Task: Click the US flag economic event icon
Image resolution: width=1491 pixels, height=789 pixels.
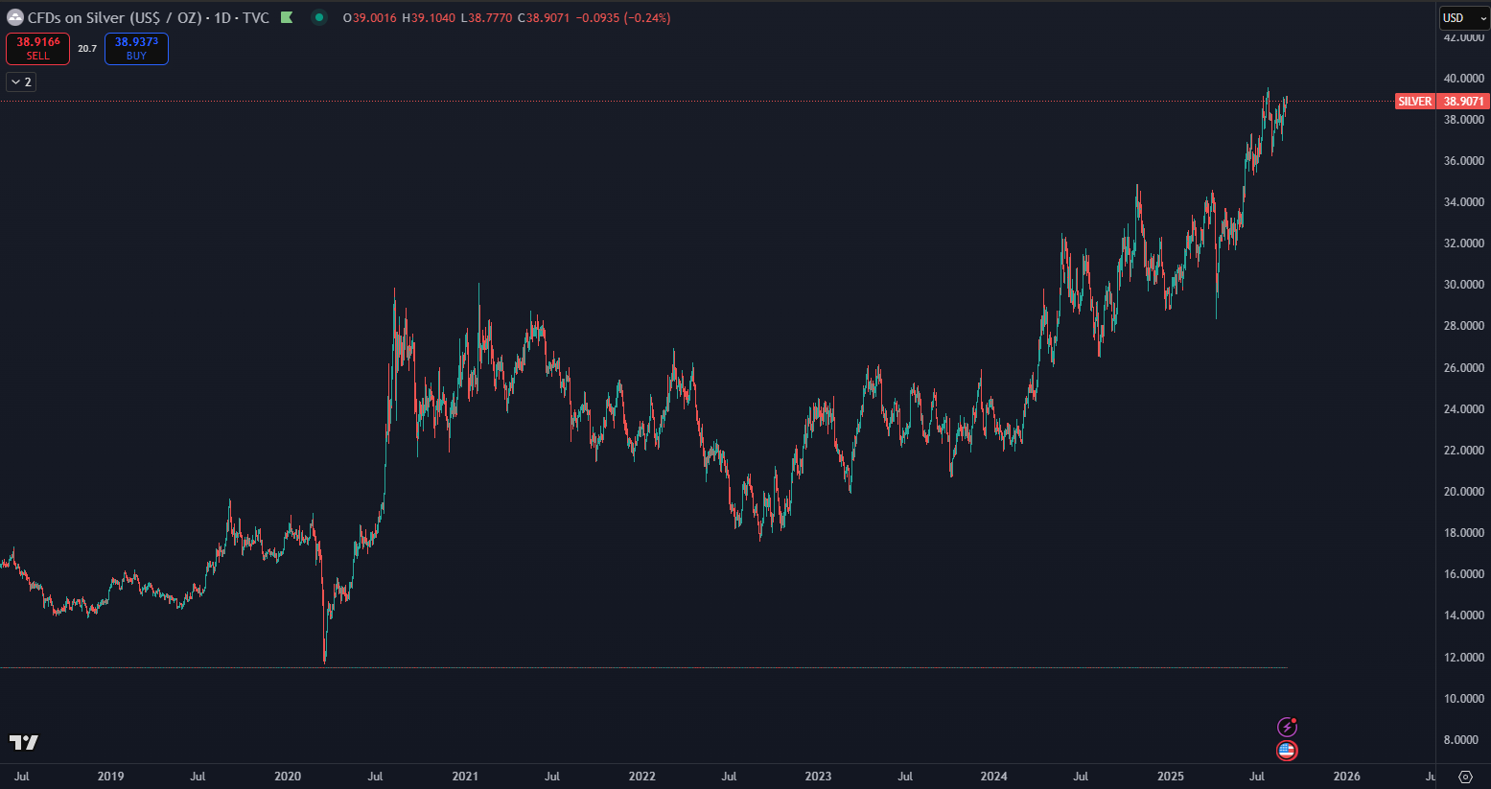Action: (x=1287, y=751)
